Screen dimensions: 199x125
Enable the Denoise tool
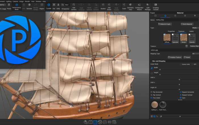pyautogui.click(x=29, y=7)
